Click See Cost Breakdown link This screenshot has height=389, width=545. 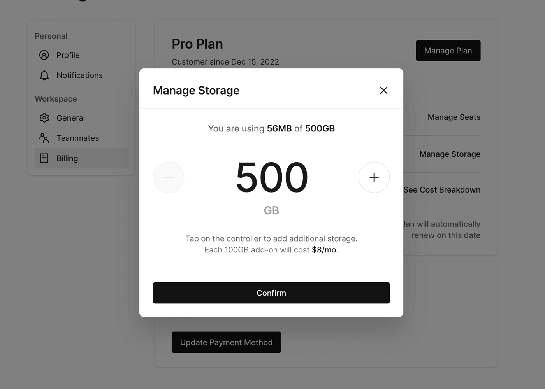[x=442, y=190]
